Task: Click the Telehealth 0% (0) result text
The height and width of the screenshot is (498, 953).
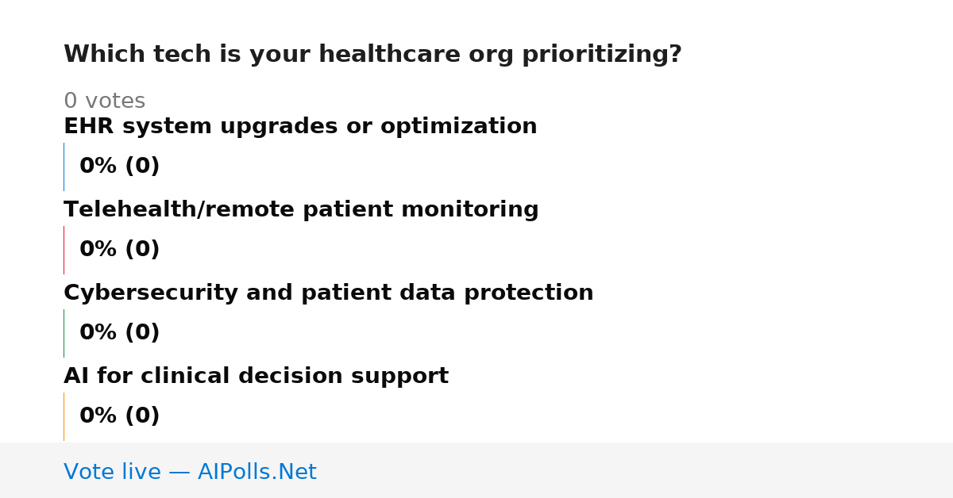Action: click(119, 250)
